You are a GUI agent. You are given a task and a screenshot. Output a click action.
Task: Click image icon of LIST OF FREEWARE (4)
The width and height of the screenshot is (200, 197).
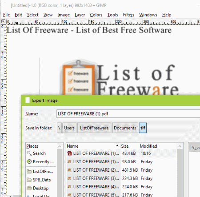click(x=69, y=186)
